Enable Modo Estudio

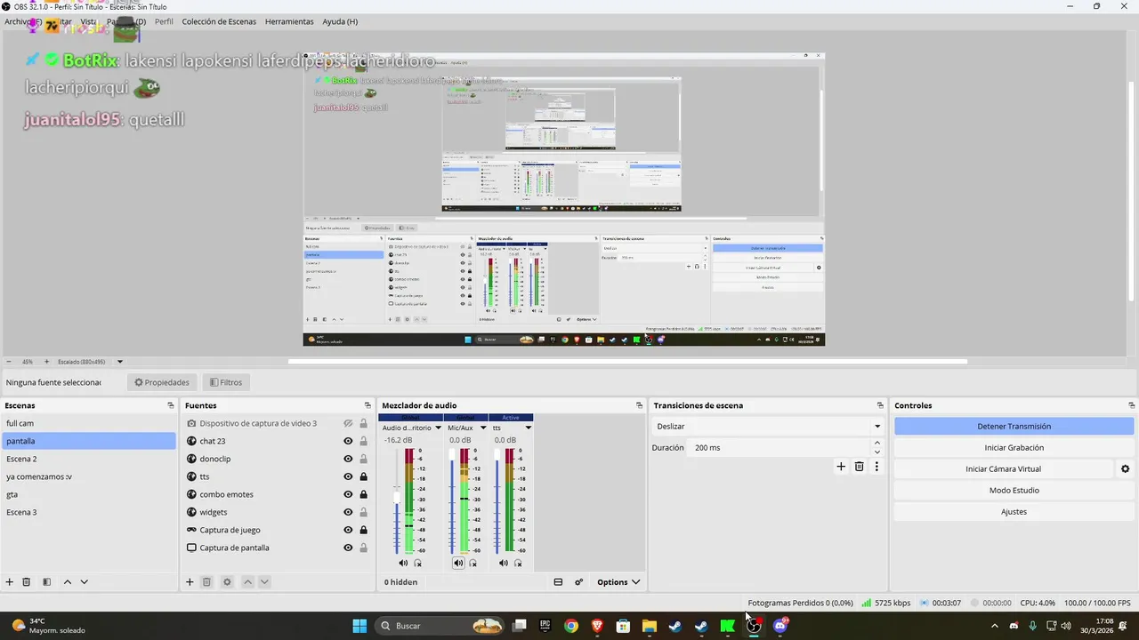click(x=1014, y=490)
